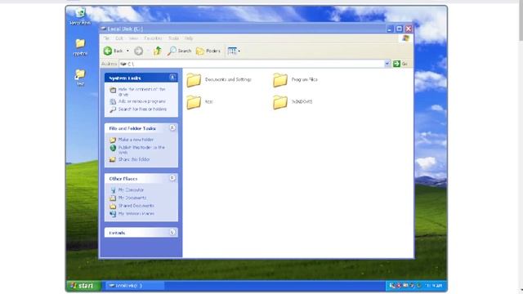Open My Documents from Other Places

[132, 198]
